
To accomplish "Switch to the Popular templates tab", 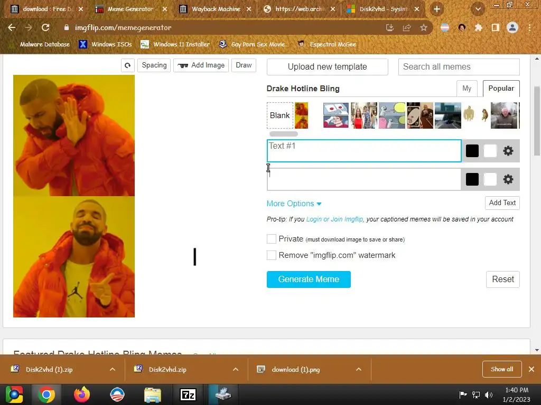I will 501,89.
